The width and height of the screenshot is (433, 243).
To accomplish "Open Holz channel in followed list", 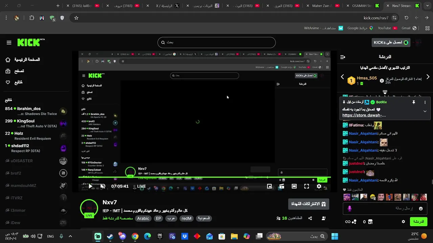I will point(36,136).
